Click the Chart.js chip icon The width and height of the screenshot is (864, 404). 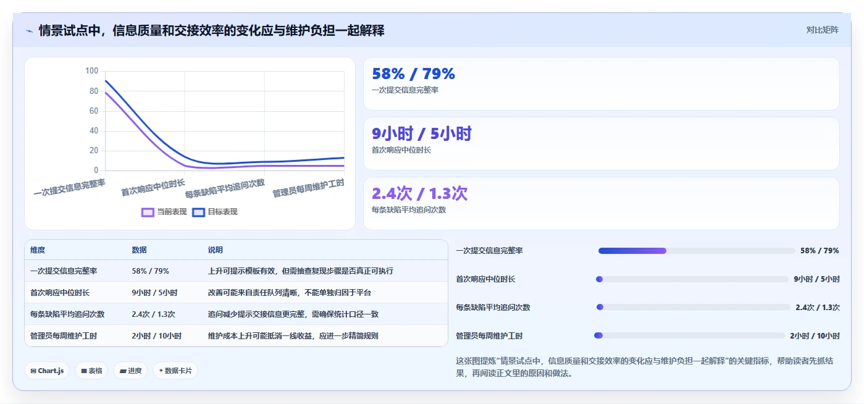click(33, 371)
